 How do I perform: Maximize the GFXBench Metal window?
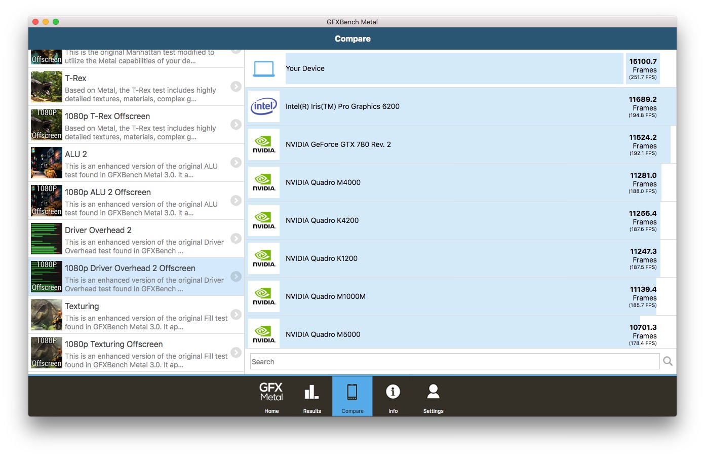(x=56, y=22)
